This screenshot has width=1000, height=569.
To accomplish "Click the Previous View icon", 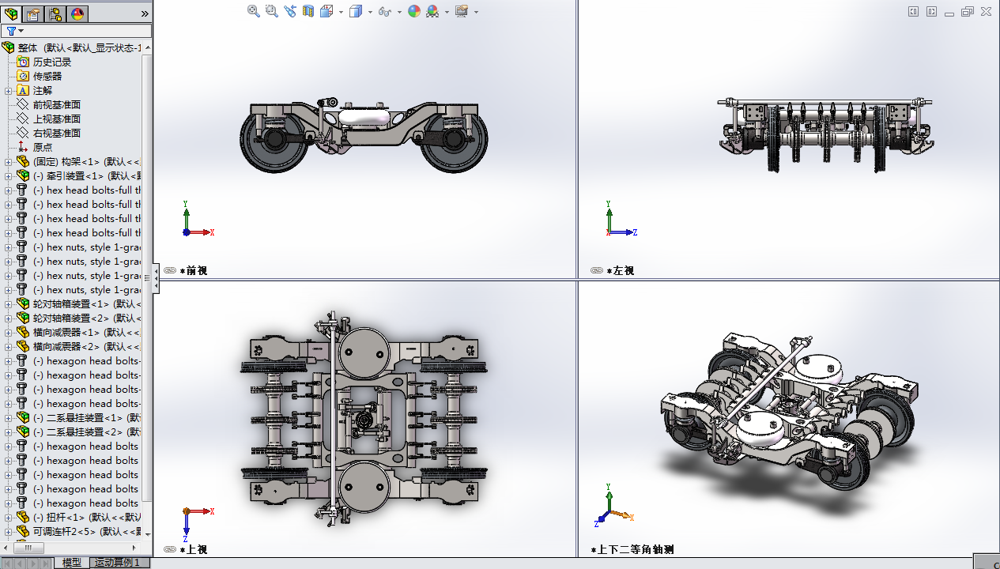I will pyautogui.click(x=290, y=11).
